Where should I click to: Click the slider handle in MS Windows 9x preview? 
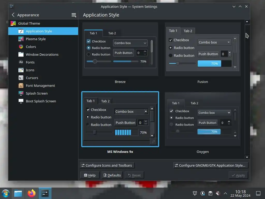click(95, 132)
